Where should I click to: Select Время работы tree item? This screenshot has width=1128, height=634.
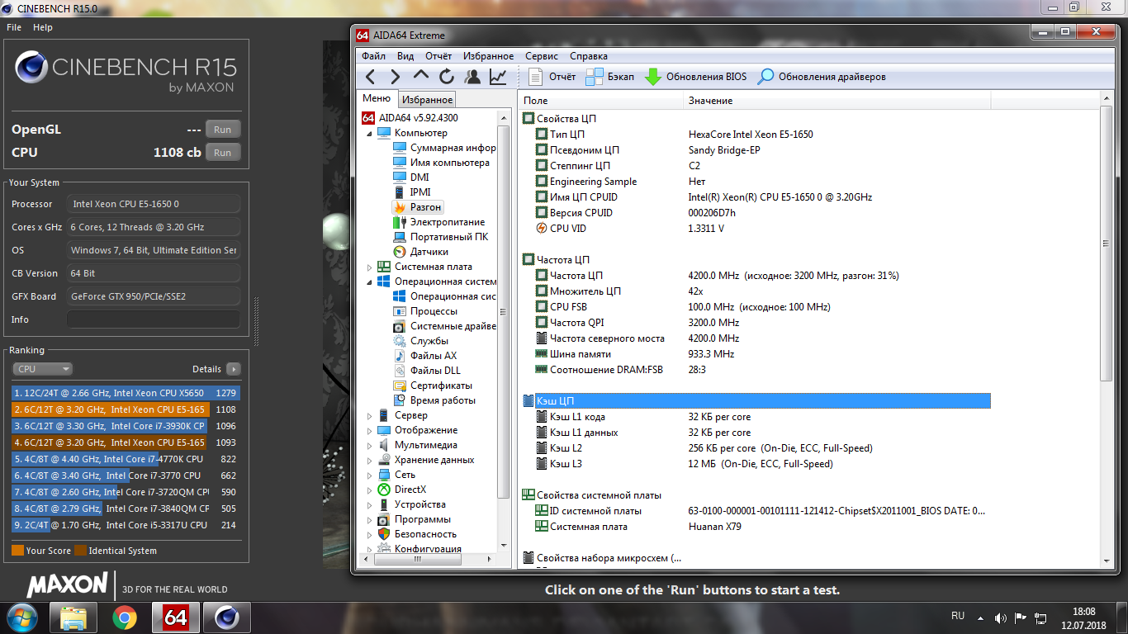tap(434, 400)
